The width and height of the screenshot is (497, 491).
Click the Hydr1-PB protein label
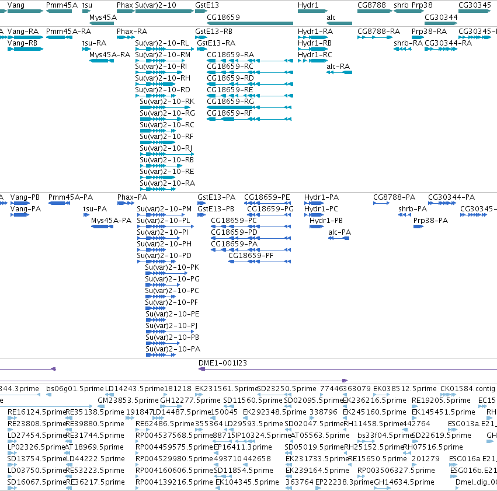(x=326, y=221)
